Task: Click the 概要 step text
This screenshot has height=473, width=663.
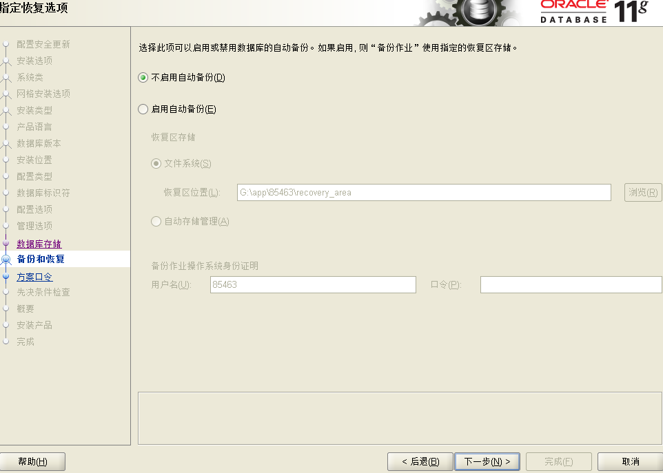Action: click(25, 308)
